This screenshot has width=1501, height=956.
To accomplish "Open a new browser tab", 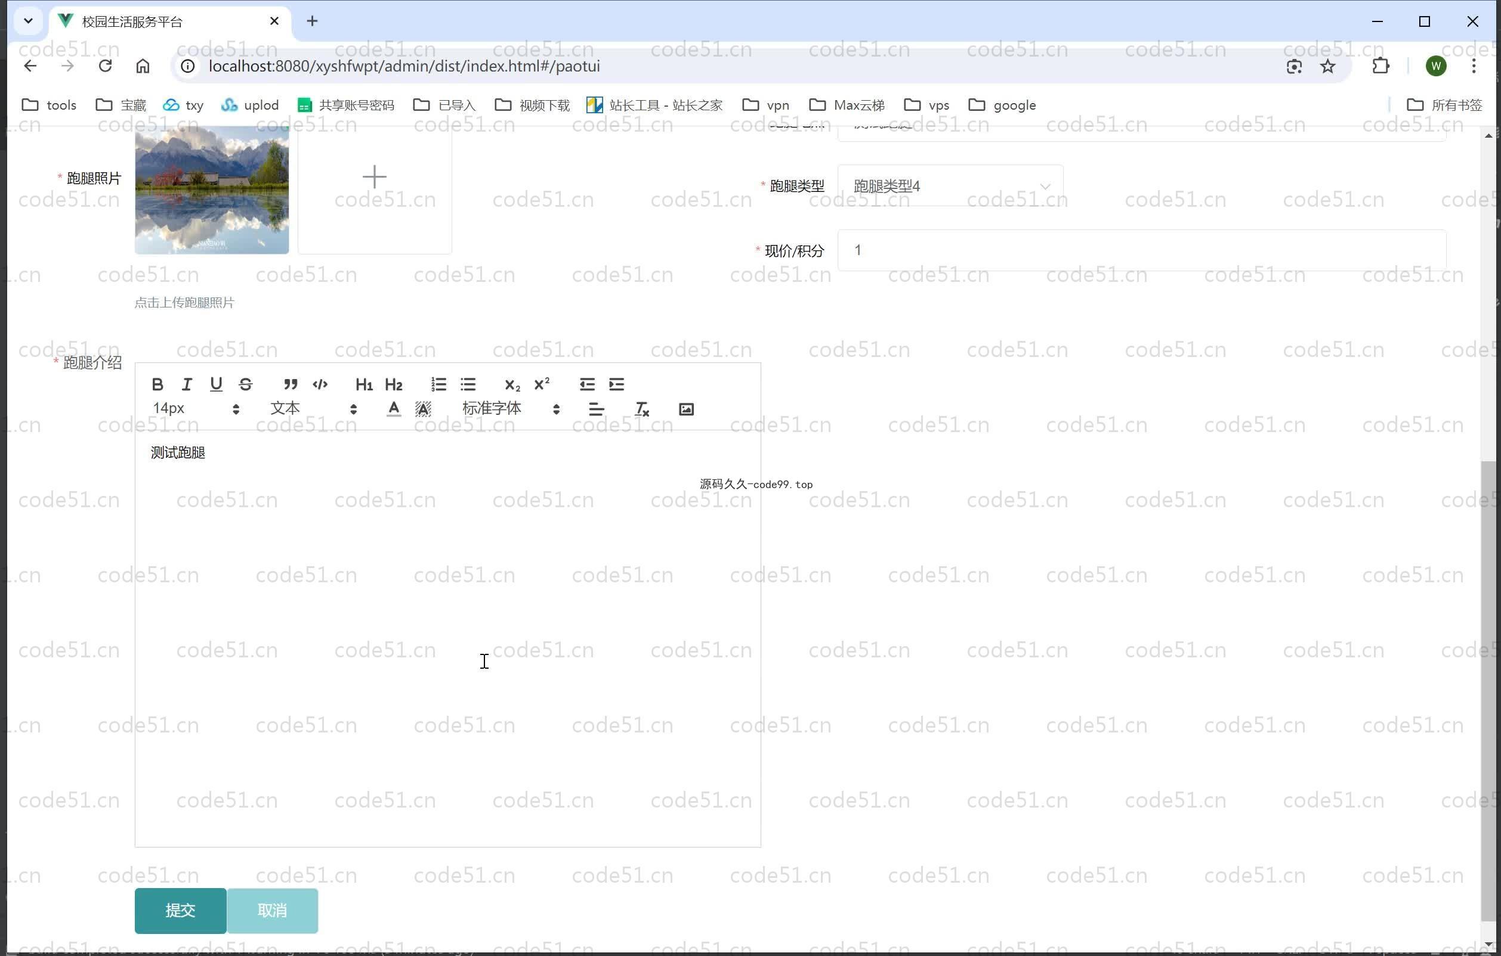I will pos(312,21).
